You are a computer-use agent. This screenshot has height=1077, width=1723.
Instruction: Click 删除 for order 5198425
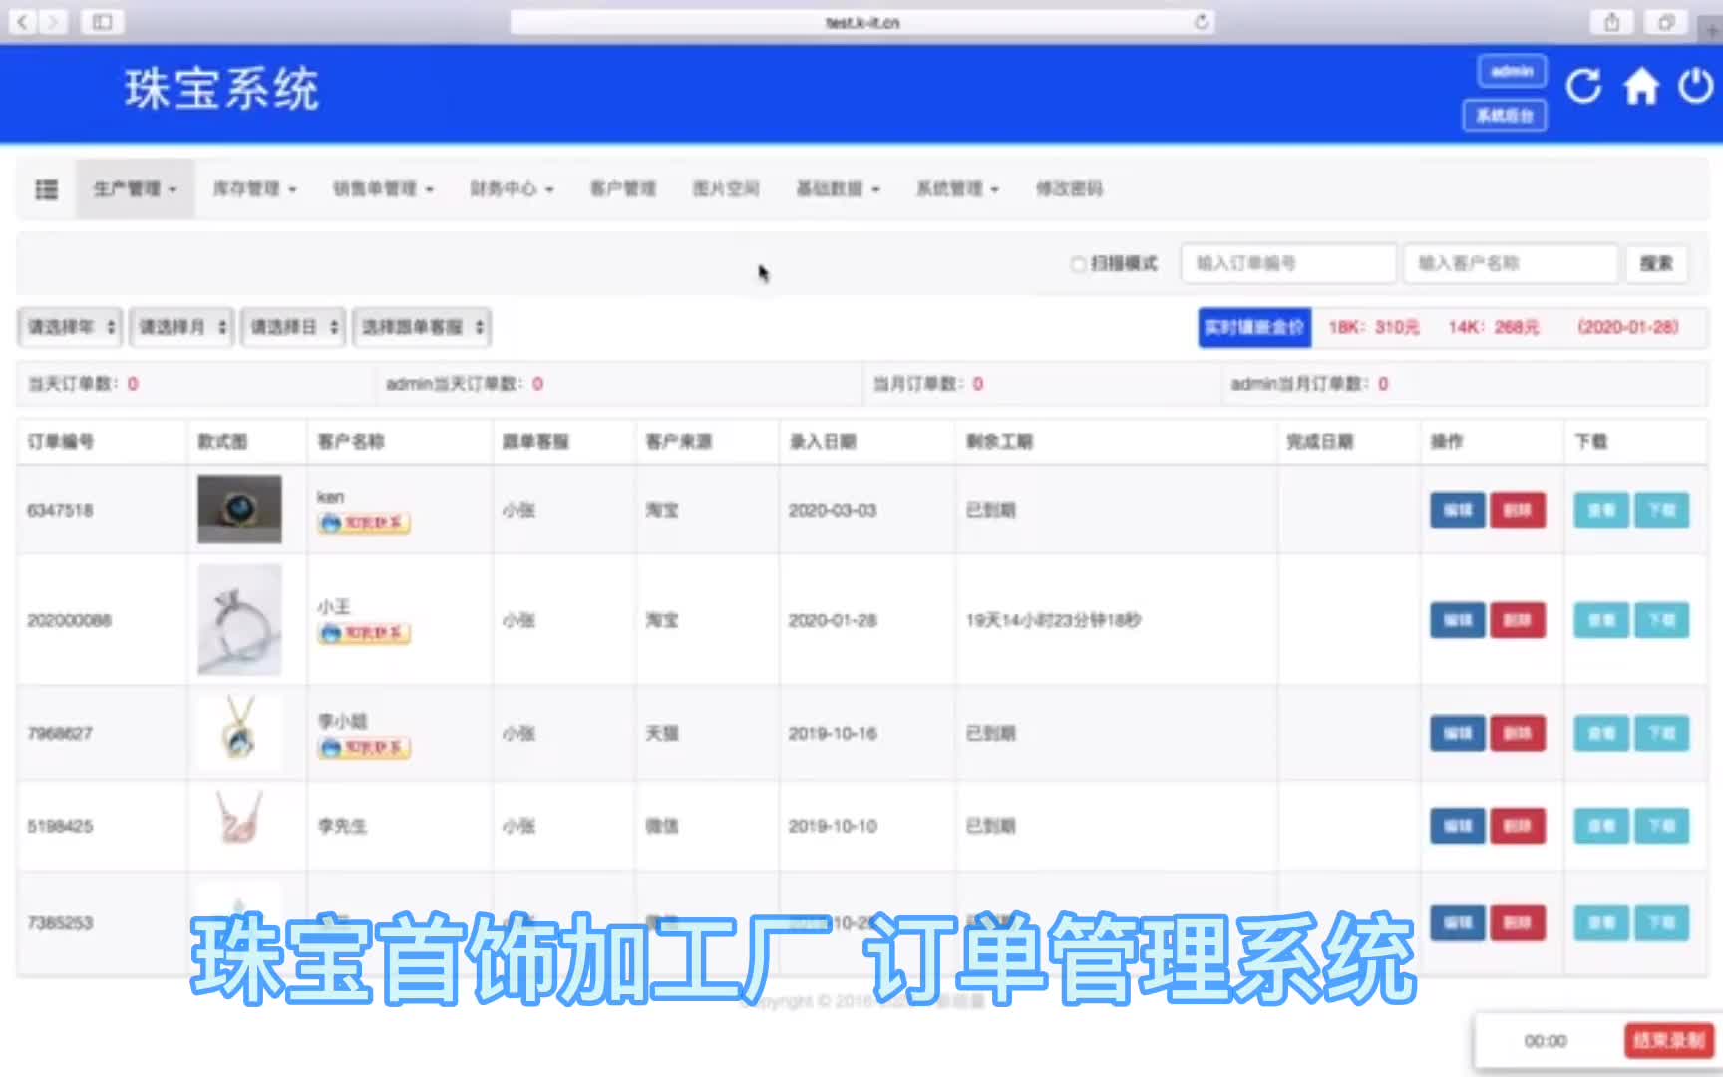[x=1518, y=826]
